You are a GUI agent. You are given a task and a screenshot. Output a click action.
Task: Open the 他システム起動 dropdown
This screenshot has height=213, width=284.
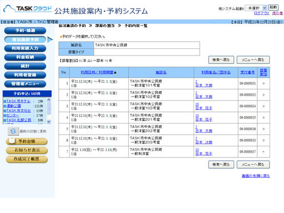tap(256, 8)
